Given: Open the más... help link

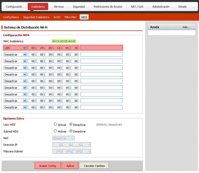Looking at the screenshot, I should tap(186, 27).
